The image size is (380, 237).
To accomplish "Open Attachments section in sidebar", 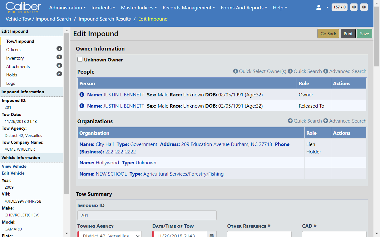I will (x=18, y=66).
